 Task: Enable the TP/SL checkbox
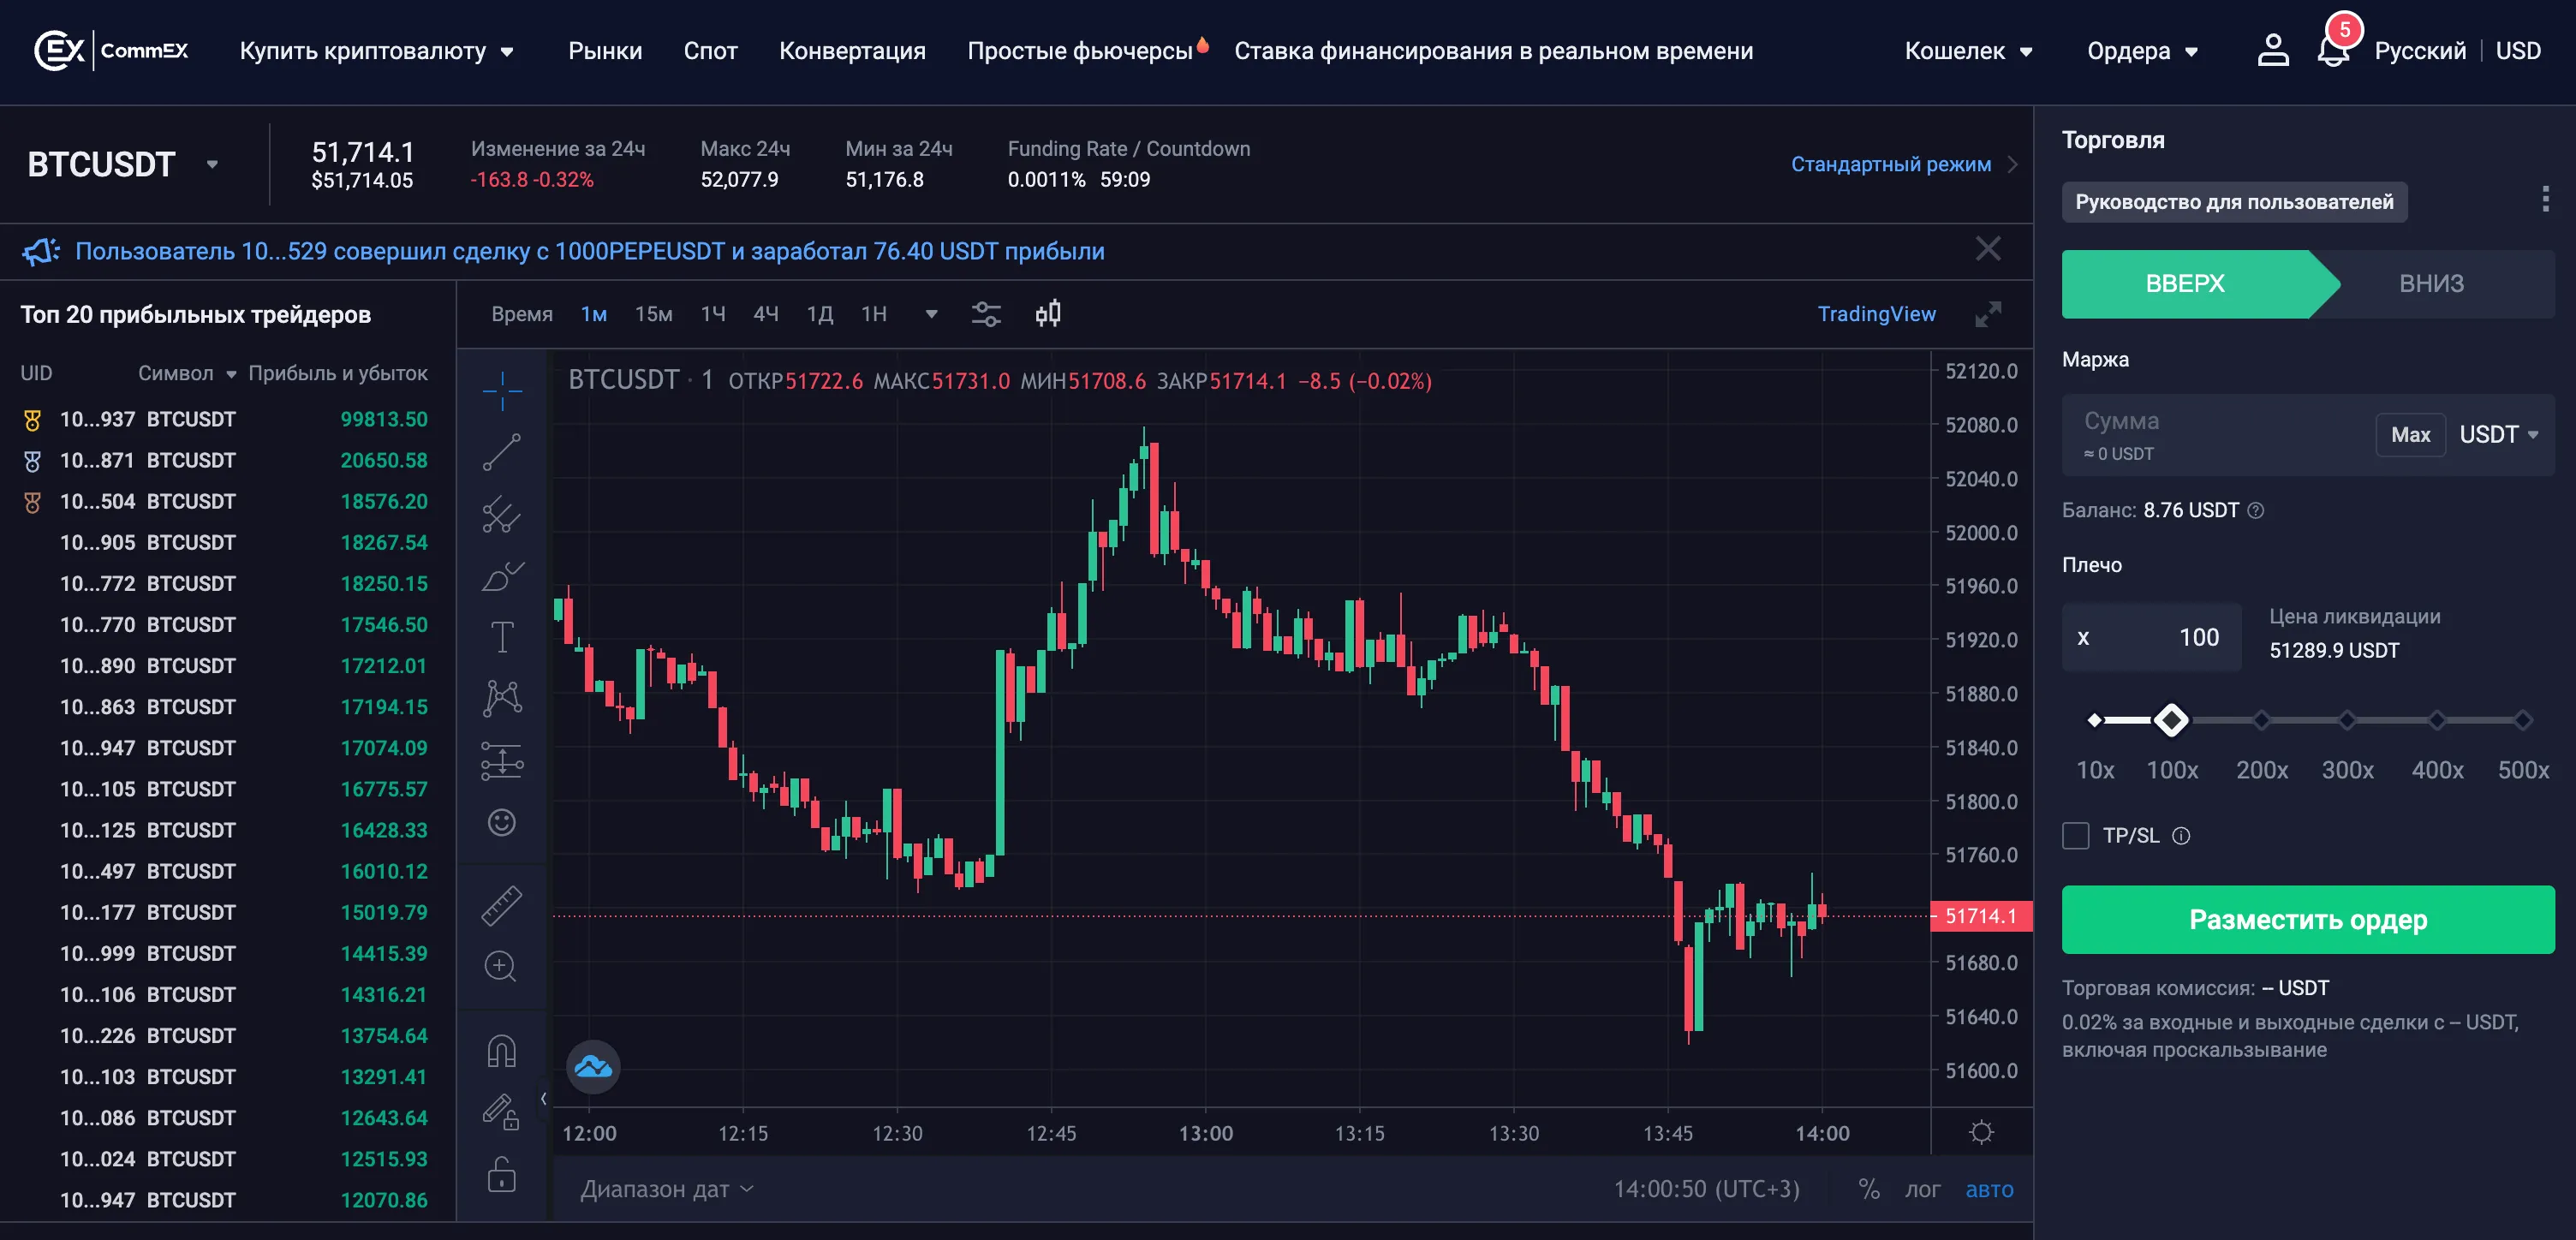pos(2076,836)
